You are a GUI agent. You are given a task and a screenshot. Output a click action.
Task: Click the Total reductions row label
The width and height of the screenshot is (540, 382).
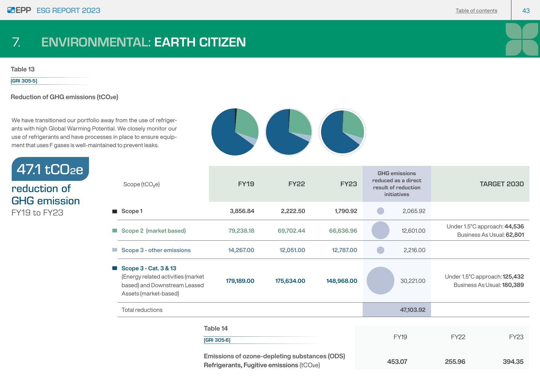pos(142,310)
